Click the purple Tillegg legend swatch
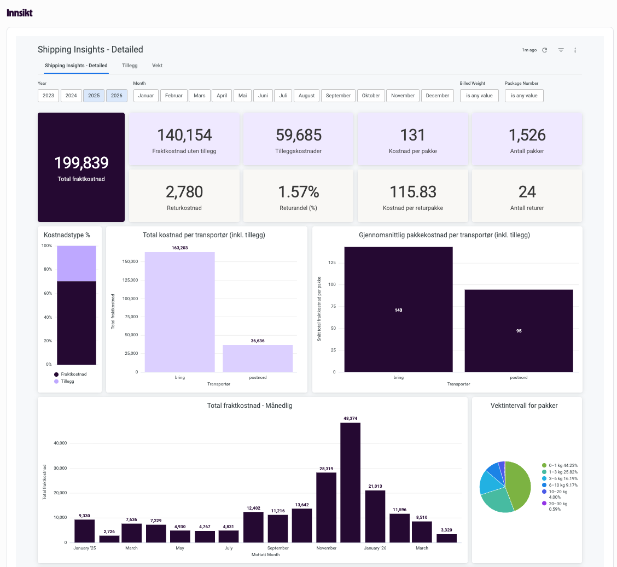The image size is (617, 567). (57, 381)
